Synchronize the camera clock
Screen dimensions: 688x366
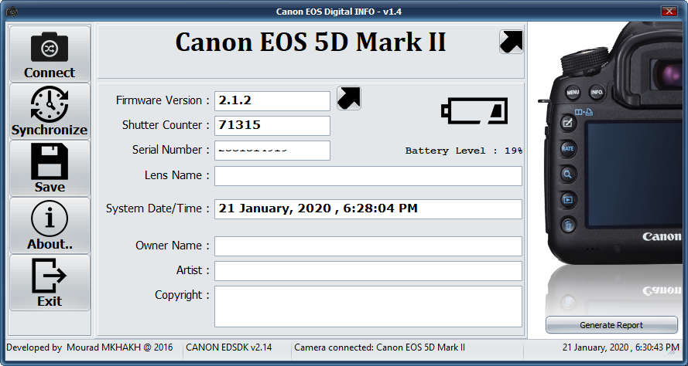[x=50, y=111]
